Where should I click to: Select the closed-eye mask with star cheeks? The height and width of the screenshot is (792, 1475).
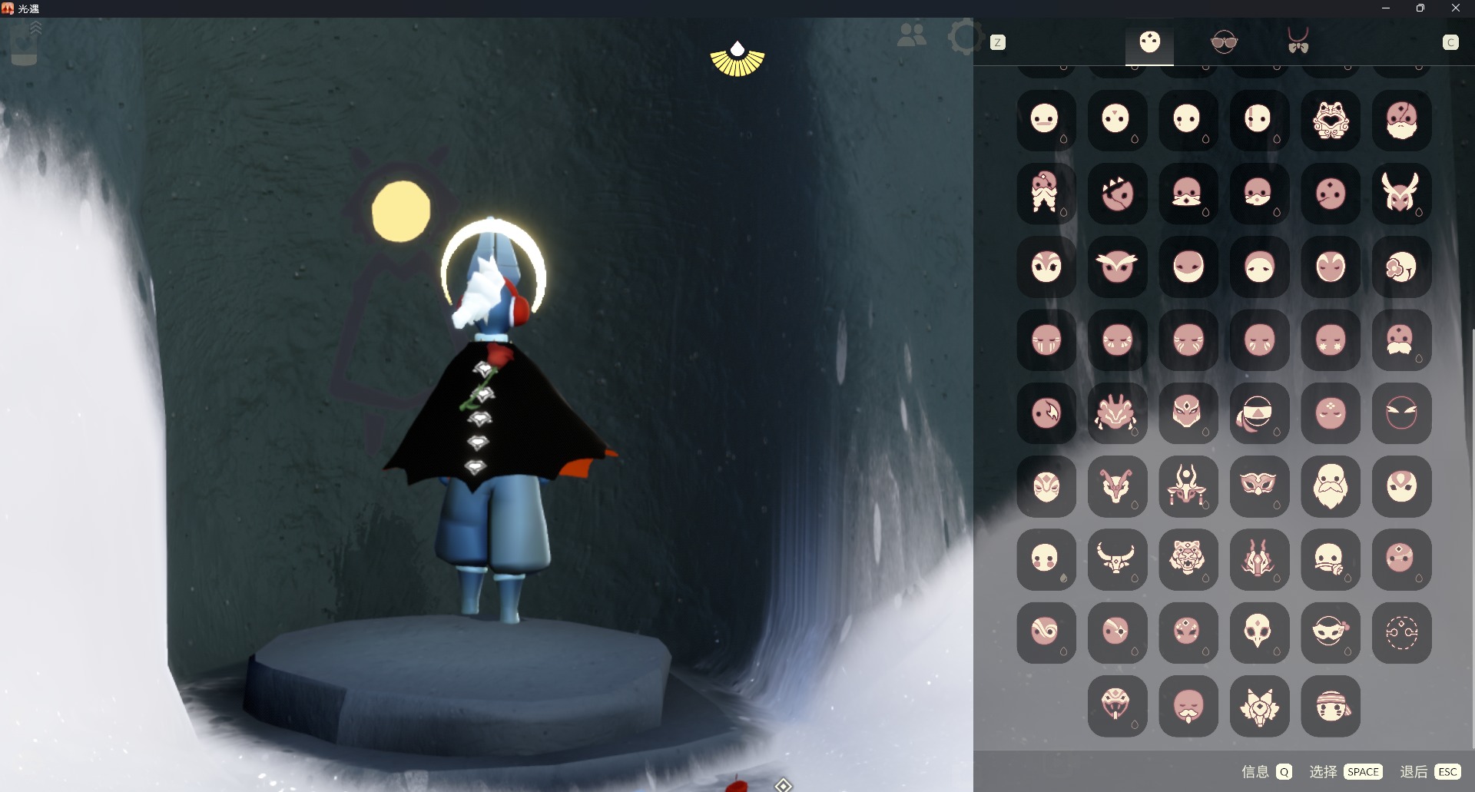point(1331,340)
